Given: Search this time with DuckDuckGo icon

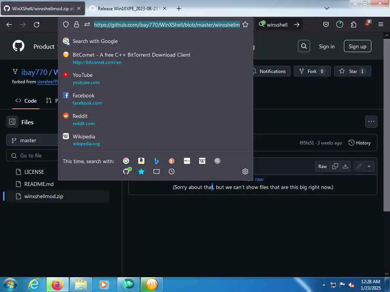Looking at the screenshot, I should (172, 161).
